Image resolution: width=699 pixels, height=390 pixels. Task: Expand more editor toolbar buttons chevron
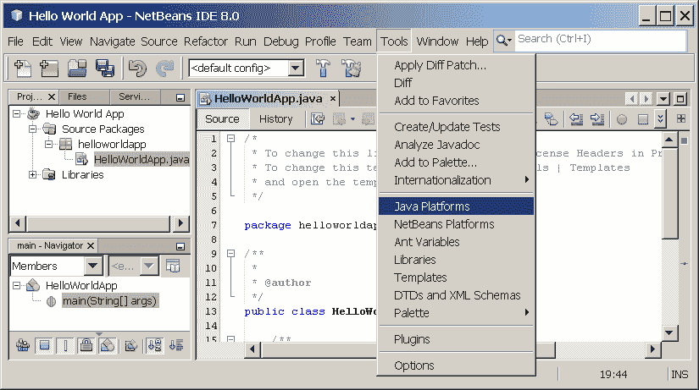tap(661, 119)
